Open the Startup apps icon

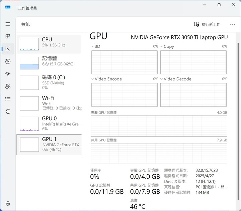click(x=8, y=74)
